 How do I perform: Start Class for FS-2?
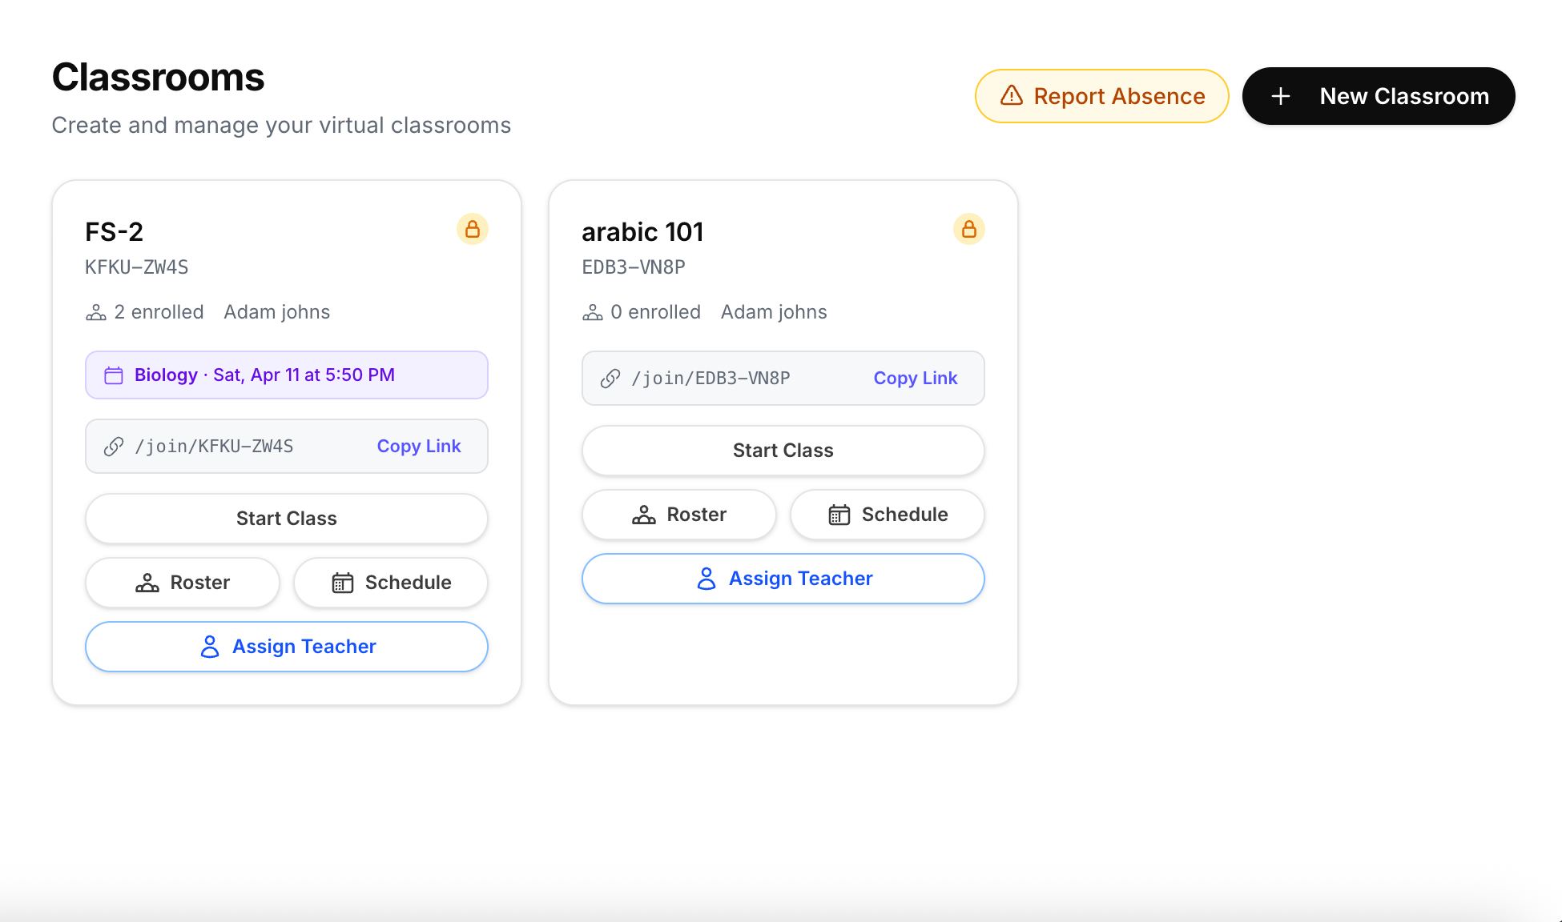[x=287, y=519]
